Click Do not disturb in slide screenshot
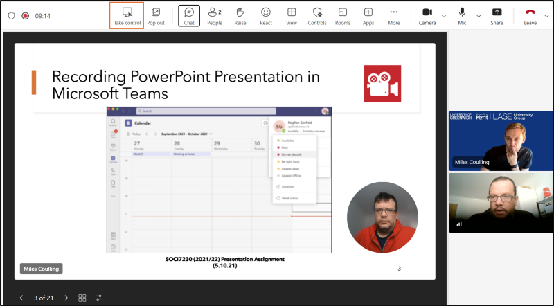The image size is (554, 306). coord(291,154)
